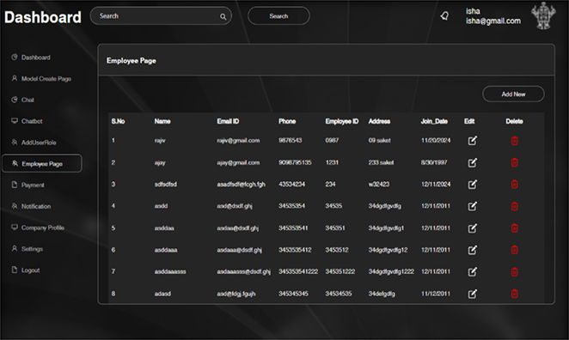Click the Address column header
The width and height of the screenshot is (569, 340).
pyautogui.click(x=379, y=121)
